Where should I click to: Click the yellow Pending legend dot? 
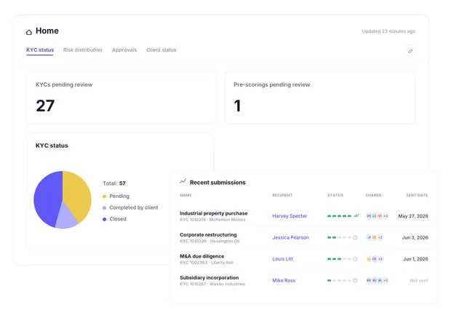(x=105, y=196)
